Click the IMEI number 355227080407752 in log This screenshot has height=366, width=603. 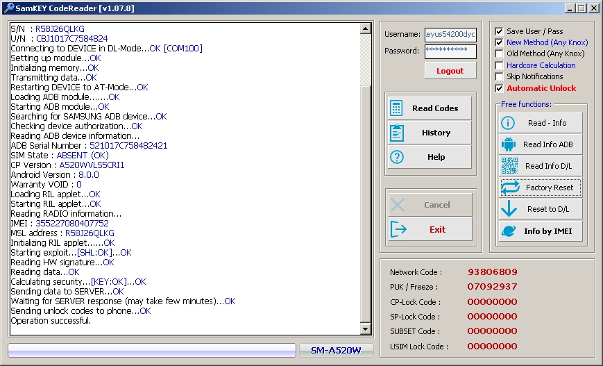(72, 223)
